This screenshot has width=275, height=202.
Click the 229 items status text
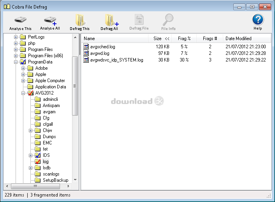[14, 195]
